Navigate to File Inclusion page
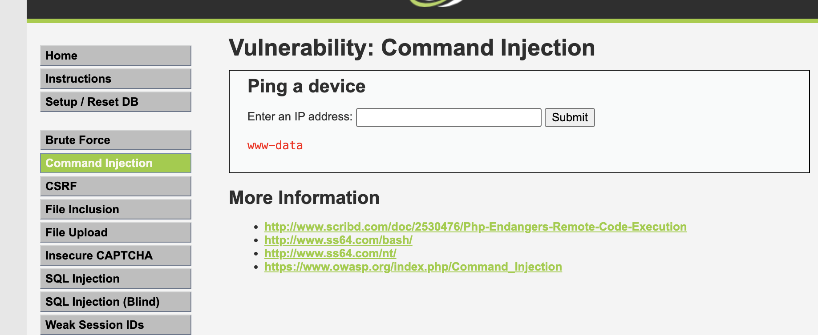 [x=116, y=209]
